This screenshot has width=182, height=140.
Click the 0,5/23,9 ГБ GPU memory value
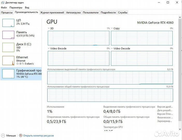pyautogui.click(x=57, y=122)
